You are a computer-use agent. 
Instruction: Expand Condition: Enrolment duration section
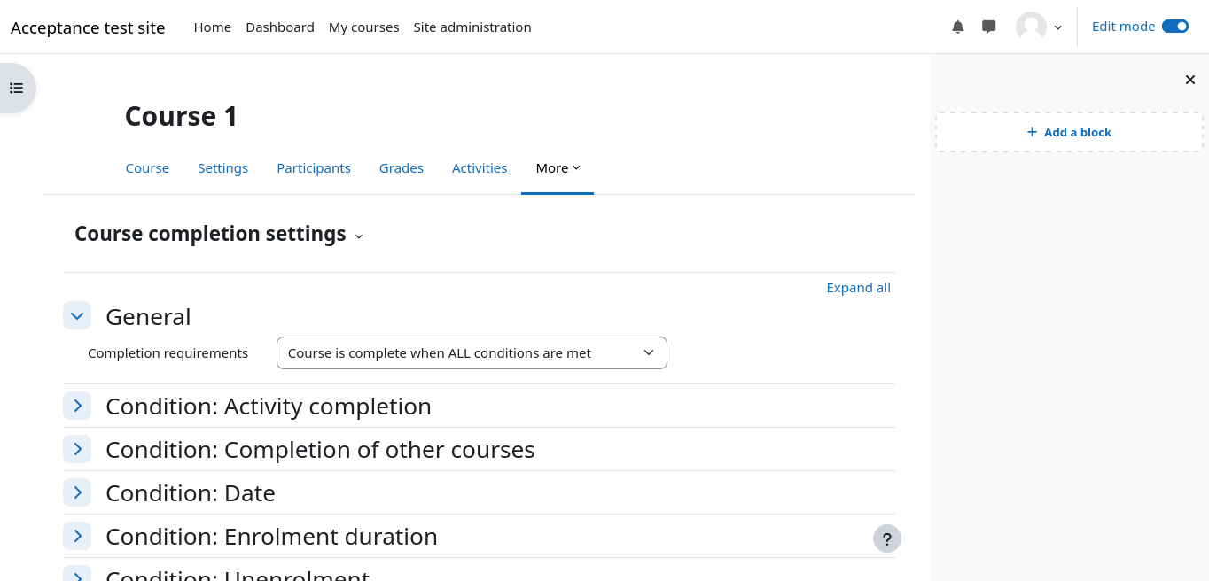tap(77, 536)
